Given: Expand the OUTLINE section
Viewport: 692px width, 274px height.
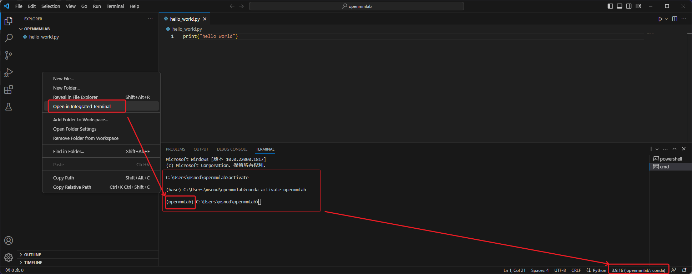Looking at the screenshot, I should tap(32, 255).
